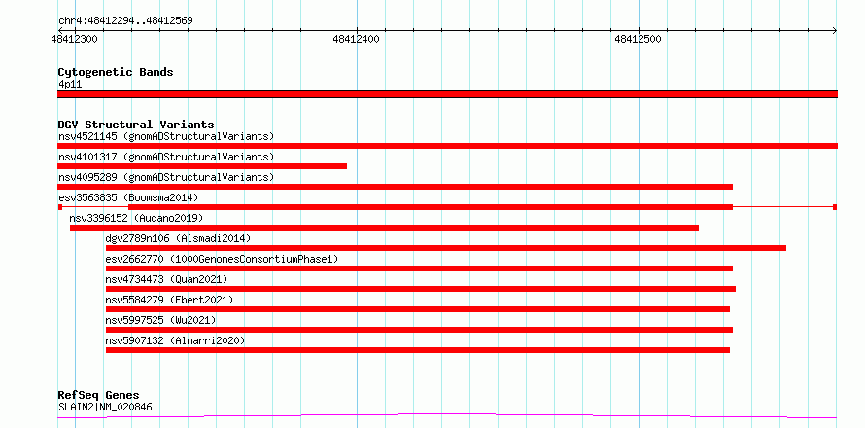Click the chr4:48412294..48412569 coordinate label
The width and height of the screenshot is (865, 428).
[125, 21]
